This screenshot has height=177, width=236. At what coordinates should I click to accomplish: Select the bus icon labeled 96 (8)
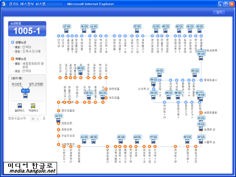(x=84, y=31)
